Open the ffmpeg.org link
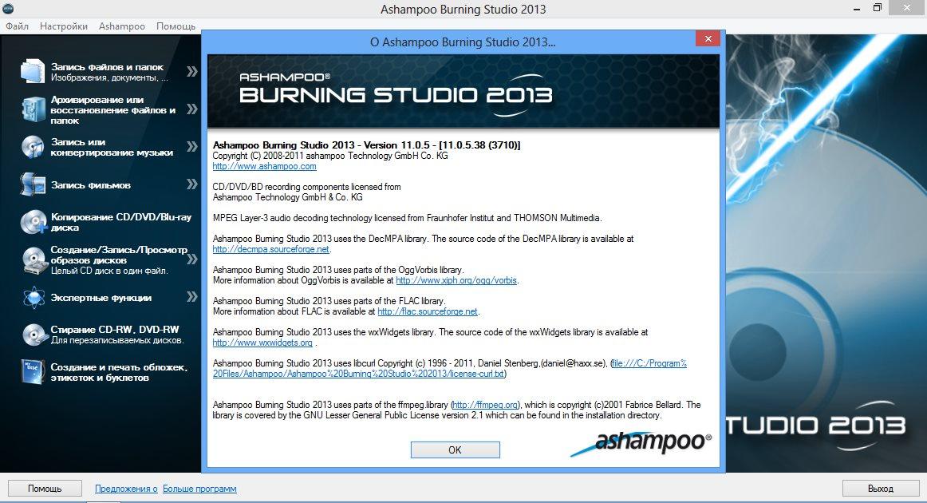The image size is (927, 503). tap(485, 405)
